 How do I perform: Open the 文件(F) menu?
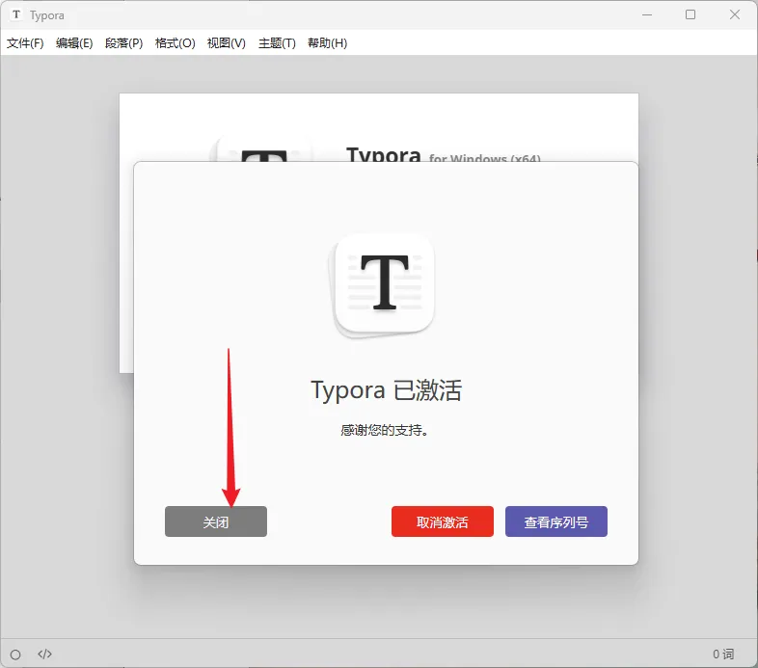pyautogui.click(x=25, y=43)
